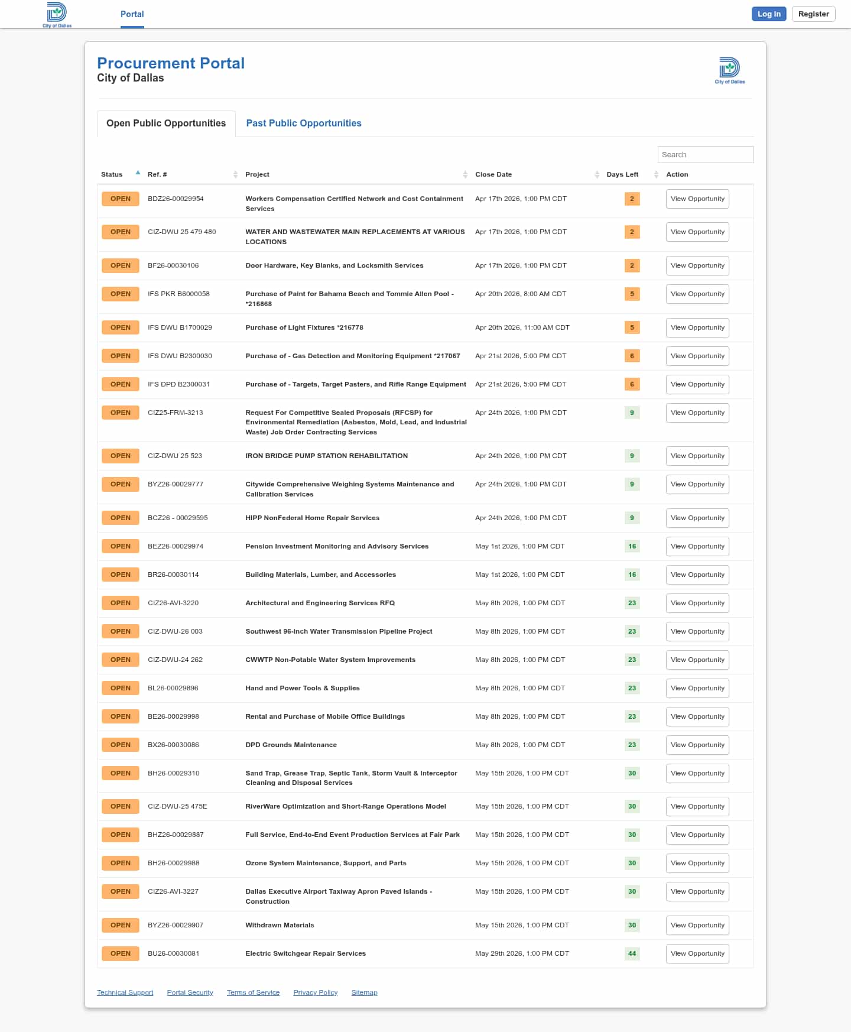Viewport: 851px width, 1032px height.
Task: Open the Privacy Policy footer link
Action: coord(316,992)
